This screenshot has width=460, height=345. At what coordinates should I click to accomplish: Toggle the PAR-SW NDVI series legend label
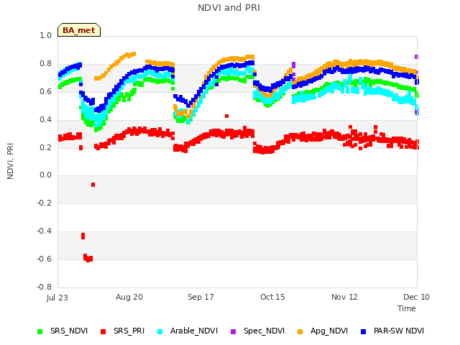click(399, 331)
